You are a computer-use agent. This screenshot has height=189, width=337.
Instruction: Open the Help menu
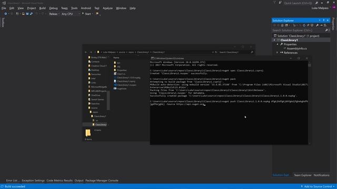(x=132, y=8)
